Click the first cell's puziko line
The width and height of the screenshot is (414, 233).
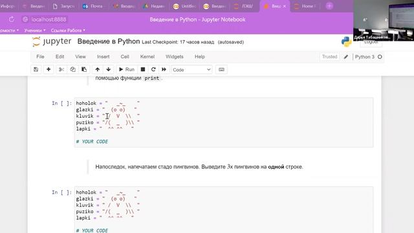pos(108,122)
